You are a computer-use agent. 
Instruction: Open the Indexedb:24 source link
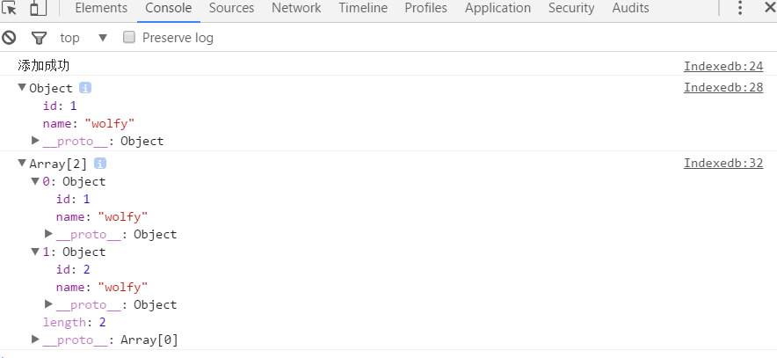tap(723, 66)
